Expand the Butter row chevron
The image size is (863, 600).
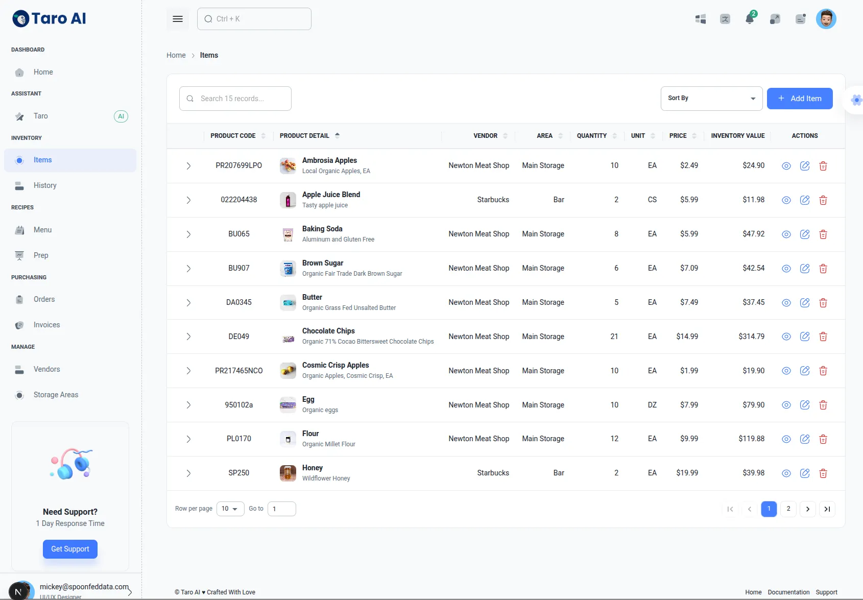click(x=188, y=303)
